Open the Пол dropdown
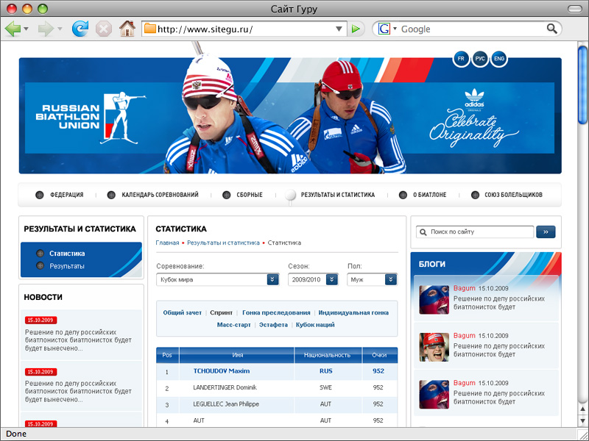This screenshot has width=589, height=441. (x=372, y=279)
